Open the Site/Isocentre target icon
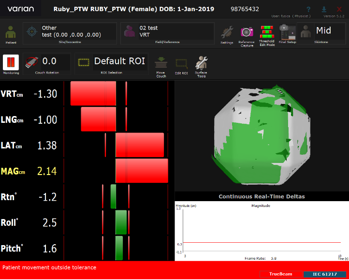Image resolution: width=349 pixels, height=279 pixels. 32,32
